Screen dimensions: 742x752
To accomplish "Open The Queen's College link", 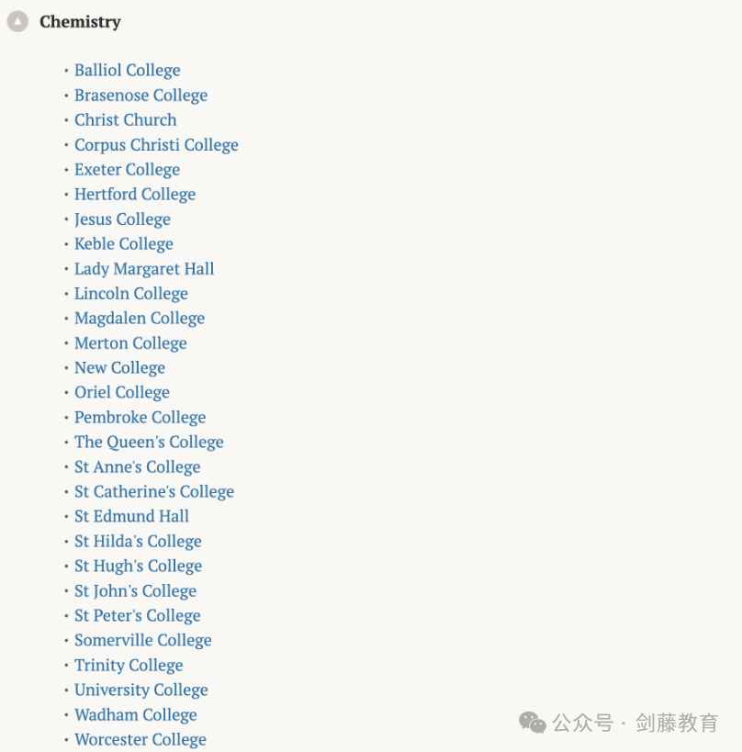I will coord(149,443).
